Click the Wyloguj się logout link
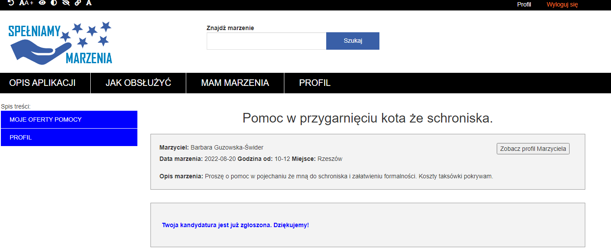 (x=562, y=5)
